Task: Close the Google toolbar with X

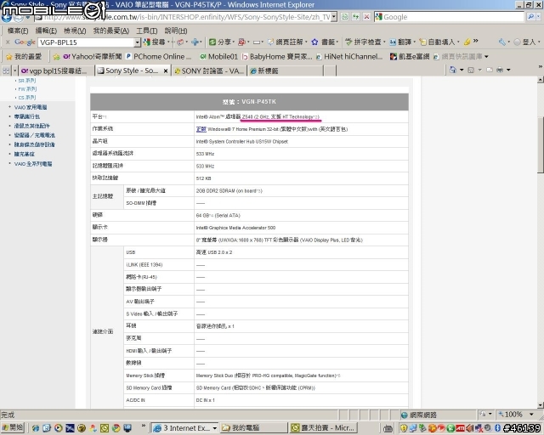Action: point(8,42)
